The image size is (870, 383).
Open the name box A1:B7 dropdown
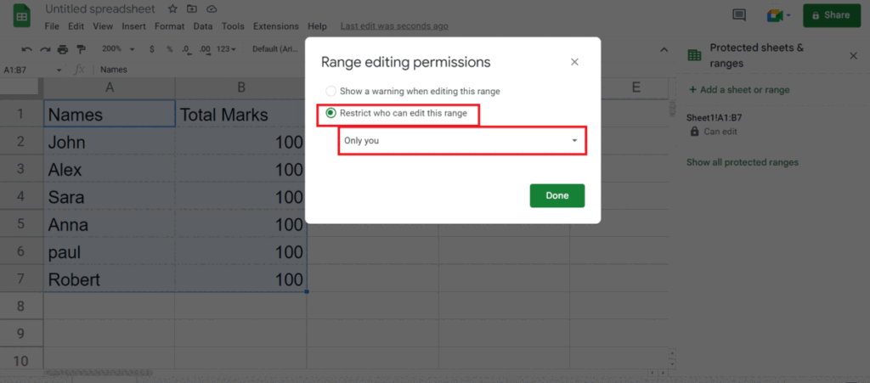click(x=59, y=70)
